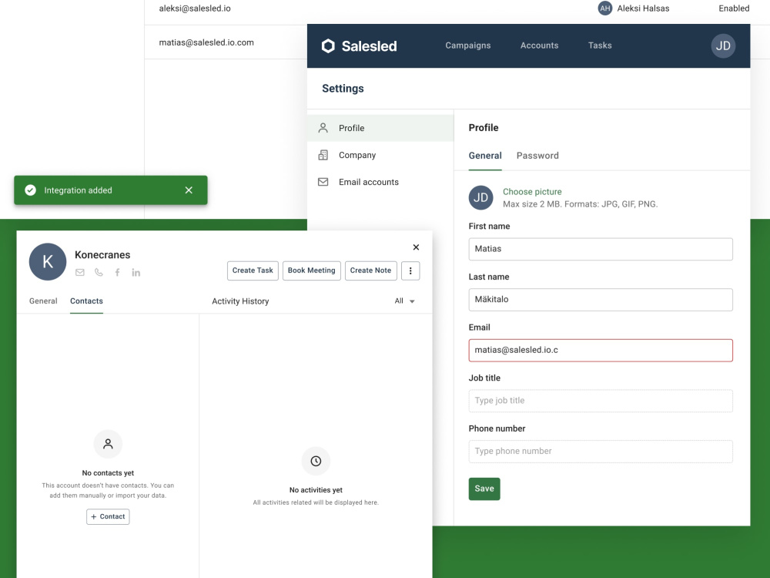Click the Email accounts envelope icon

tap(323, 182)
